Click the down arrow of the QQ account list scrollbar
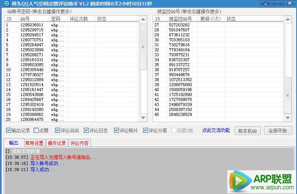 click(x=143, y=118)
